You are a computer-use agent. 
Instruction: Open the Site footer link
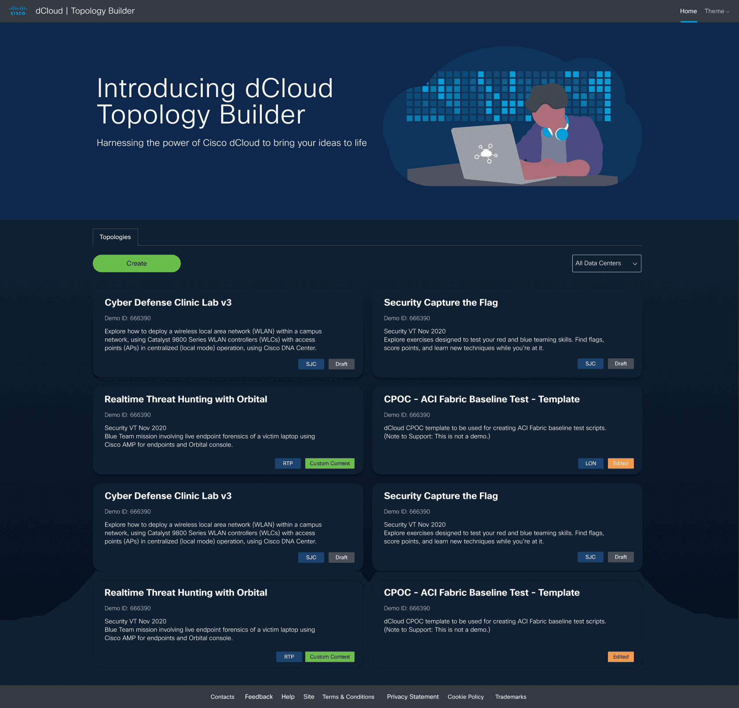click(309, 697)
